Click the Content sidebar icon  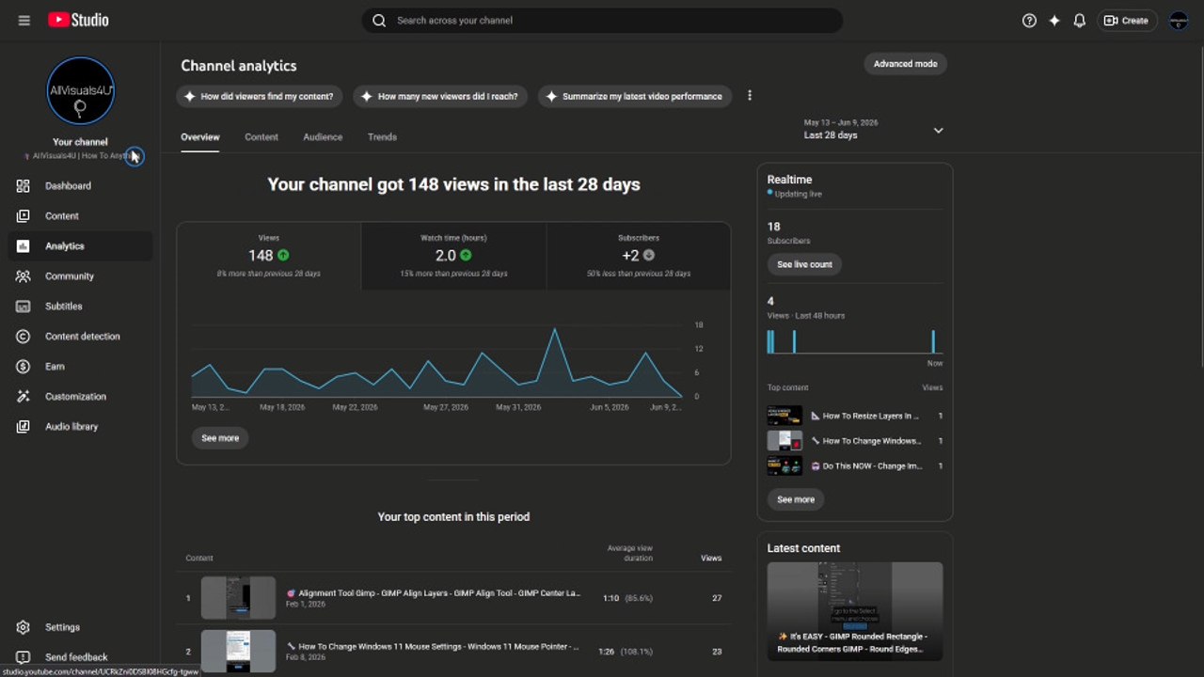pyautogui.click(x=24, y=216)
